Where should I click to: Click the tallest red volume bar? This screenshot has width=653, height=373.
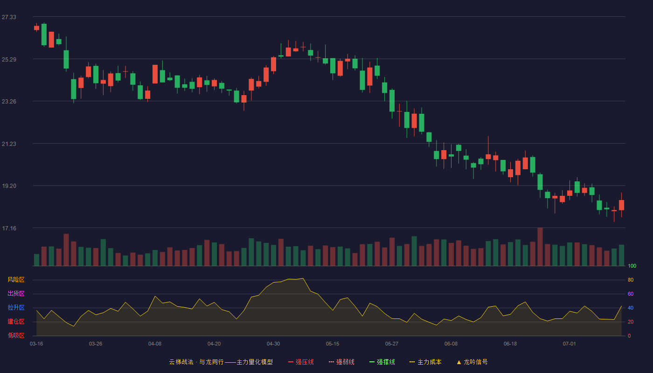click(x=540, y=247)
